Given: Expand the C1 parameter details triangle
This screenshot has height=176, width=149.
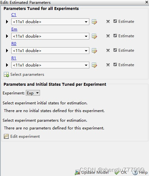Looking at the screenshot, I should tap(7, 22).
